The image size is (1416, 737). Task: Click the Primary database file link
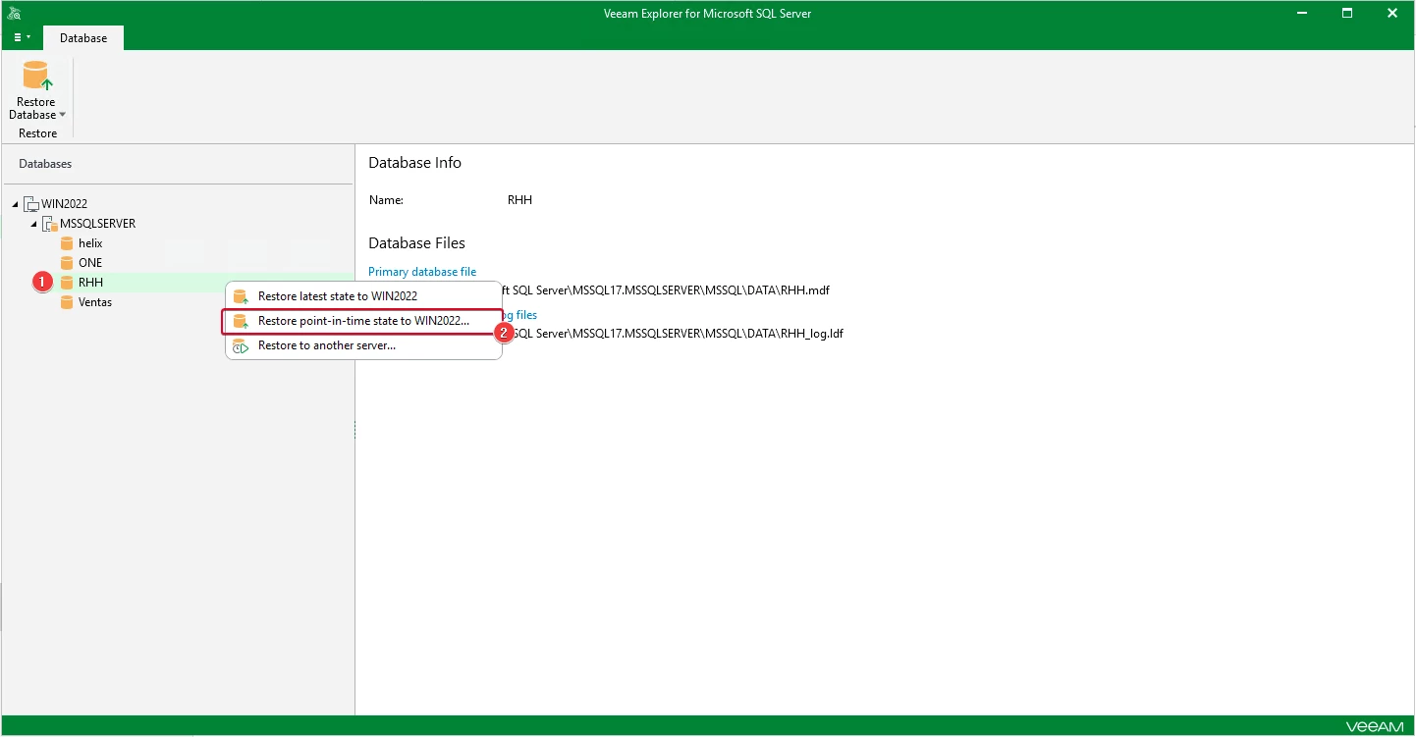[422, 272]
